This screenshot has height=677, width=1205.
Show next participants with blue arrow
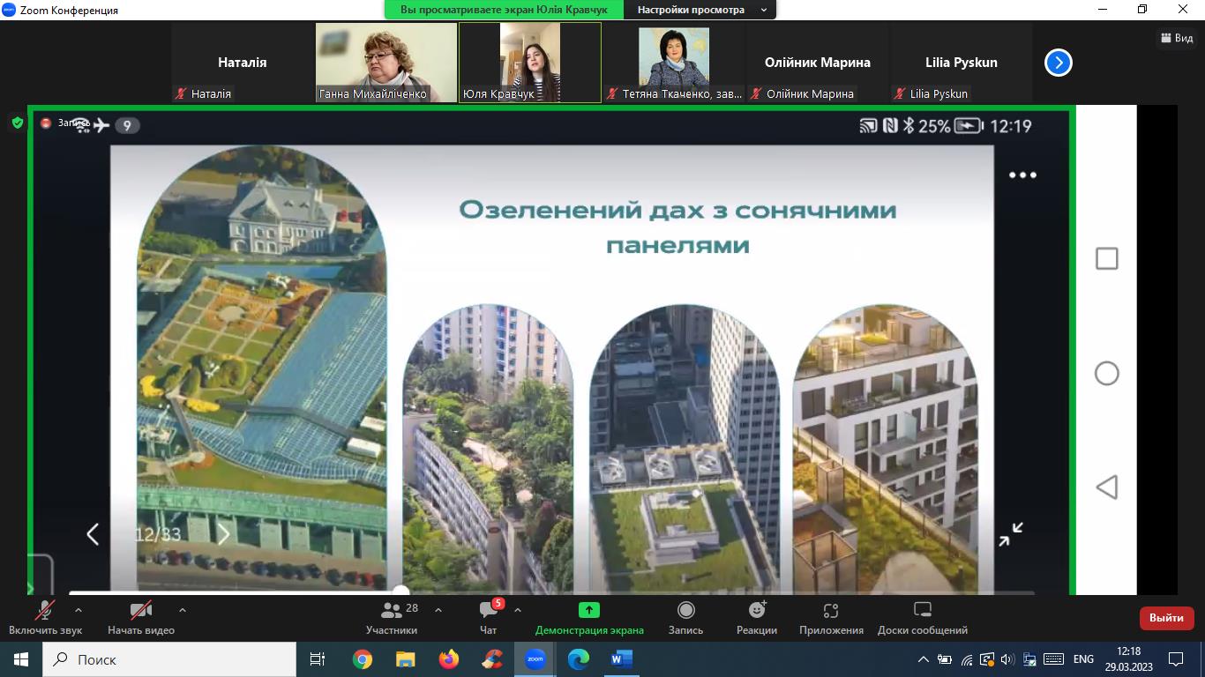pos(1058,63)
